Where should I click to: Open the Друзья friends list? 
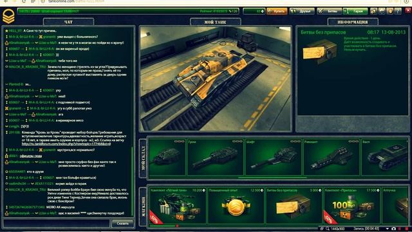tap(302, 12)
